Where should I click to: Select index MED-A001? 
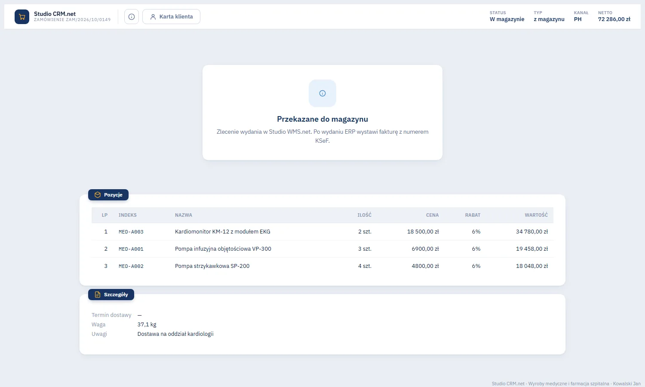pyautogui.click(x=131, y=249)
